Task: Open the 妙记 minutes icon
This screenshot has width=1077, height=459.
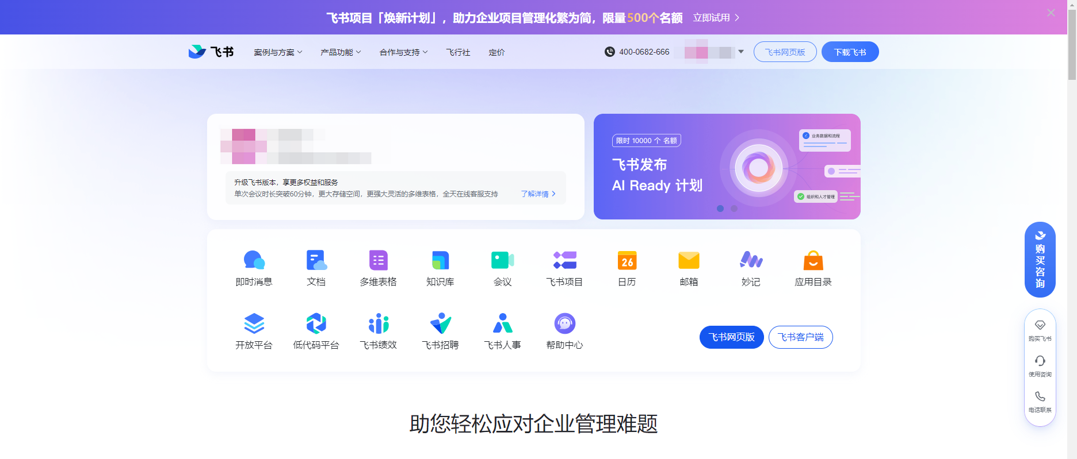Action: point(751,260)
